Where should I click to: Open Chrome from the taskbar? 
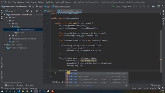point(27,91)
